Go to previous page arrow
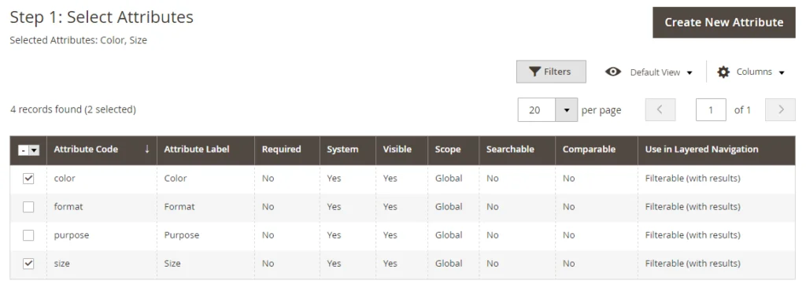 [x=660, y=109]
